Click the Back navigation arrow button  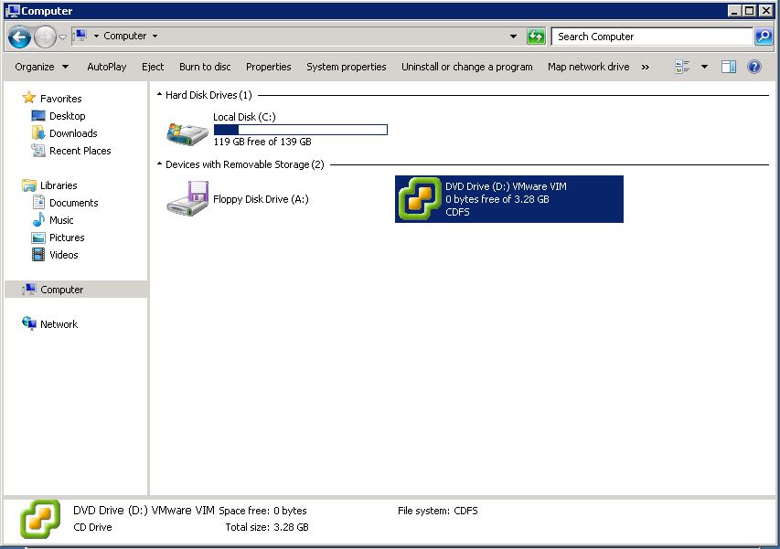click(x=19, y=37)
